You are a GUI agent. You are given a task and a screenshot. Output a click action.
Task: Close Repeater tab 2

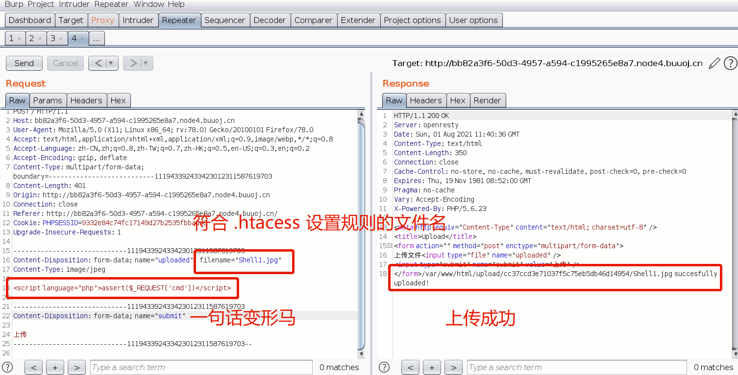click(x=40, y=38)
